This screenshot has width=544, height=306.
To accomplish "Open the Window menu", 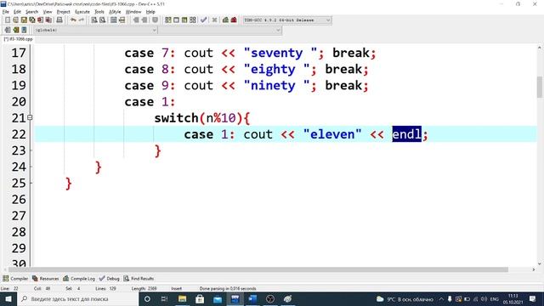I will [133, 12].
